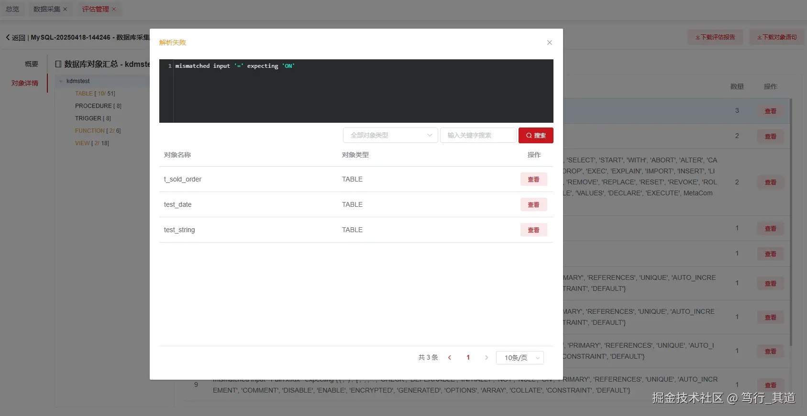This screenshot has height=416, width=807.
Task: Click the 搜索 button
Action: point(536,135)
